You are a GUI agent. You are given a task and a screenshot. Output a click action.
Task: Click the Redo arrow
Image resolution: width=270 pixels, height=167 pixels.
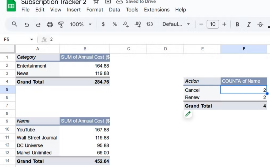[38, 25]
